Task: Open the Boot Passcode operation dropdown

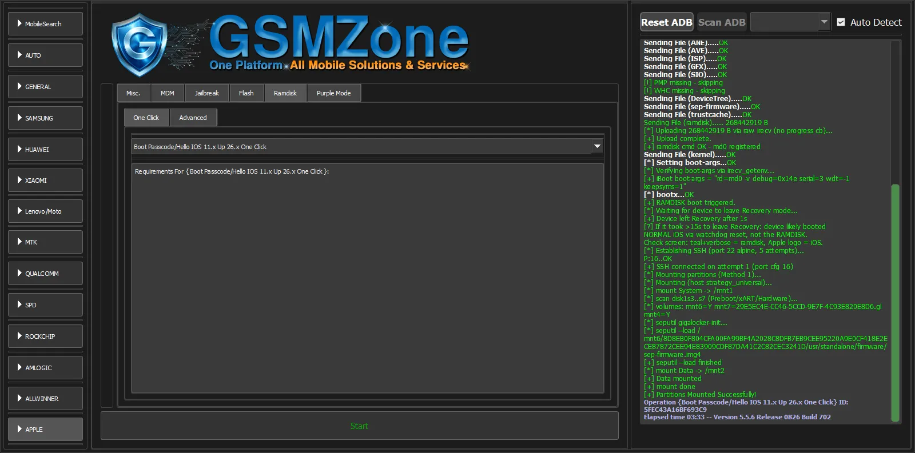Action: 367,147
